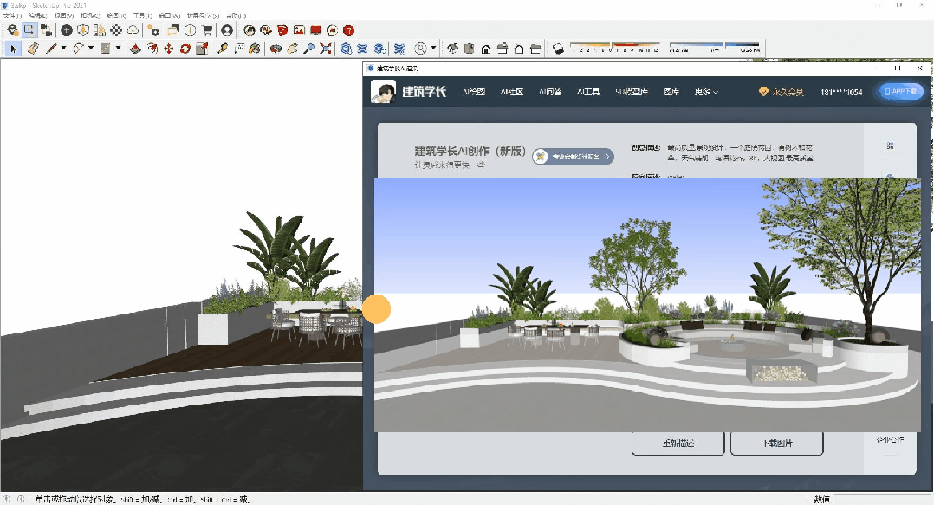Go to AI绘图 tab in web panel
The image size is (934, 505).
pyautogui.click(x=474, y=93)
